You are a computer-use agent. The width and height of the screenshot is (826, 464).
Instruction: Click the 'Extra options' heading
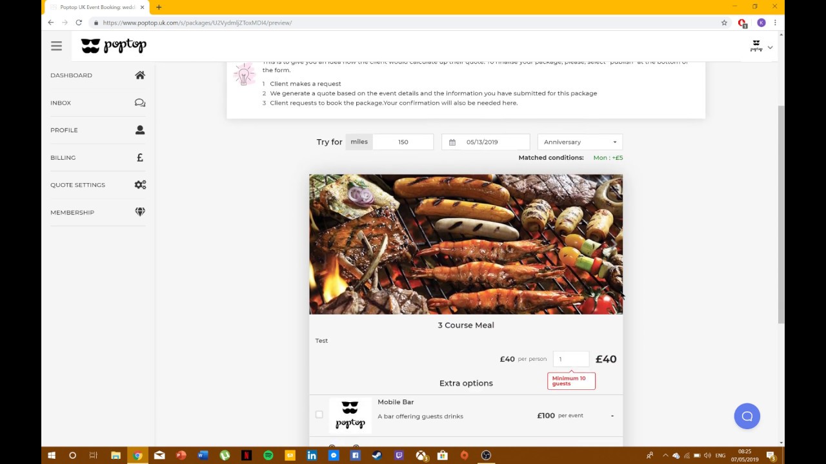[x=466, y=383]
